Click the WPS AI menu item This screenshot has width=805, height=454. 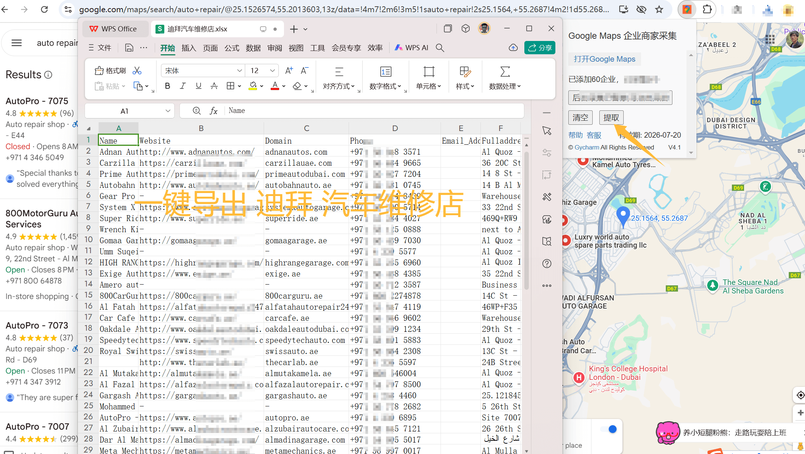coord(412,48)
